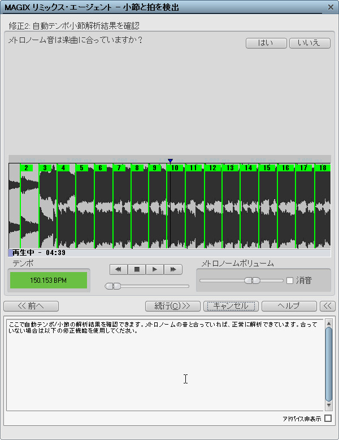The height and width of the screenshot is (440, 339).
Task: Click the playback position slider handle
Action: [x=113, y=286]
